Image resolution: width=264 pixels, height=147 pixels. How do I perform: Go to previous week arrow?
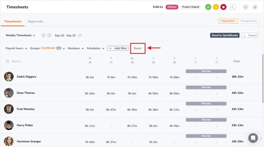[x=43, y=35]
